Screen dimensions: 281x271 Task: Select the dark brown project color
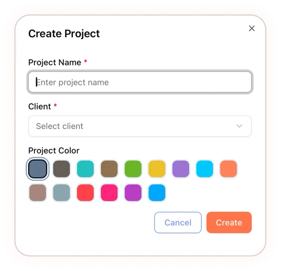(61, 169)
